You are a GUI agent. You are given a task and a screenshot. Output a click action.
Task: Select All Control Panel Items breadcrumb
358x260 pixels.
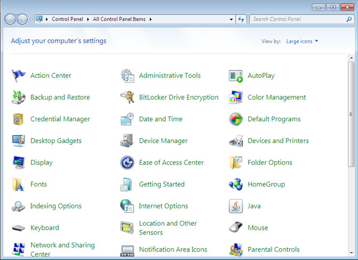(x=119, y=19)
